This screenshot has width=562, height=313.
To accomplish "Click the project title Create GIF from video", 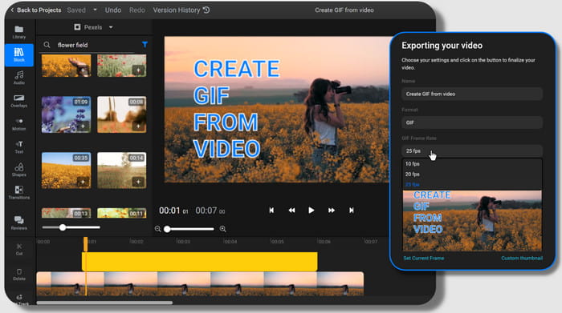I will [344, 10].
